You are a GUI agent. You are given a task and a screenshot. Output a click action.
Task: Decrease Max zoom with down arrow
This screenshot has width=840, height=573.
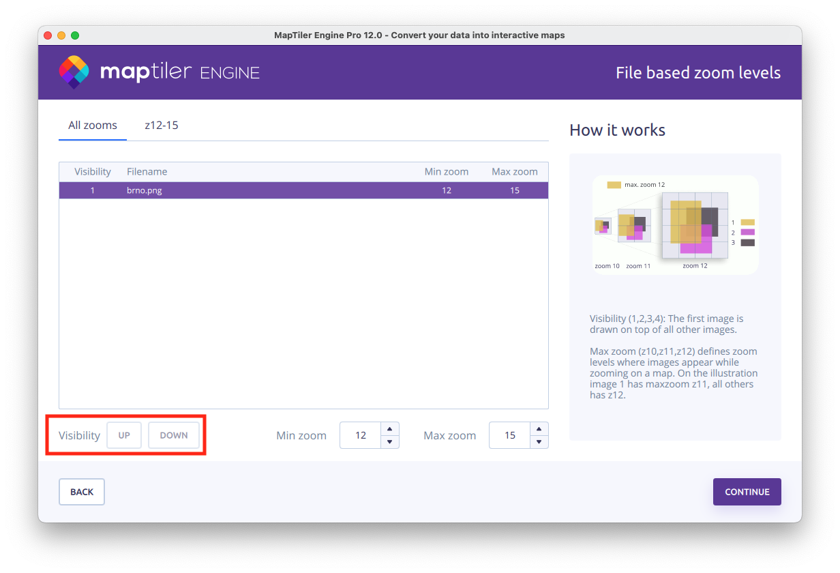(539, 442)
